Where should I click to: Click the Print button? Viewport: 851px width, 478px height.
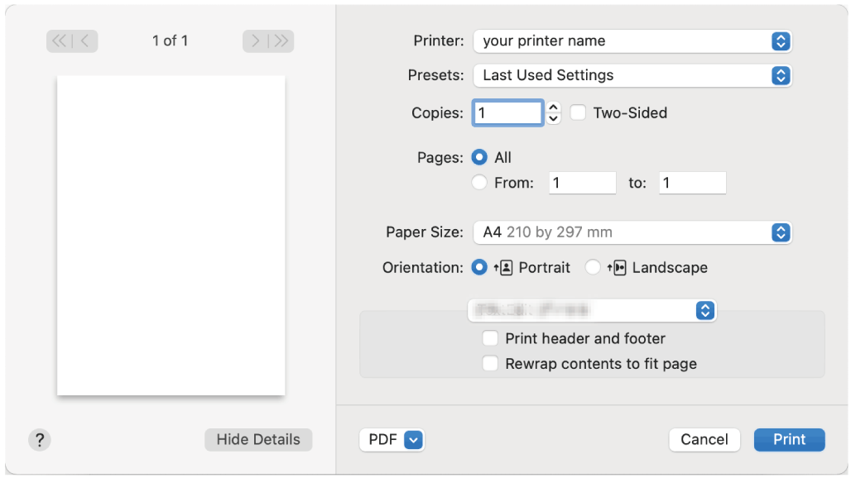coord(789,440)
